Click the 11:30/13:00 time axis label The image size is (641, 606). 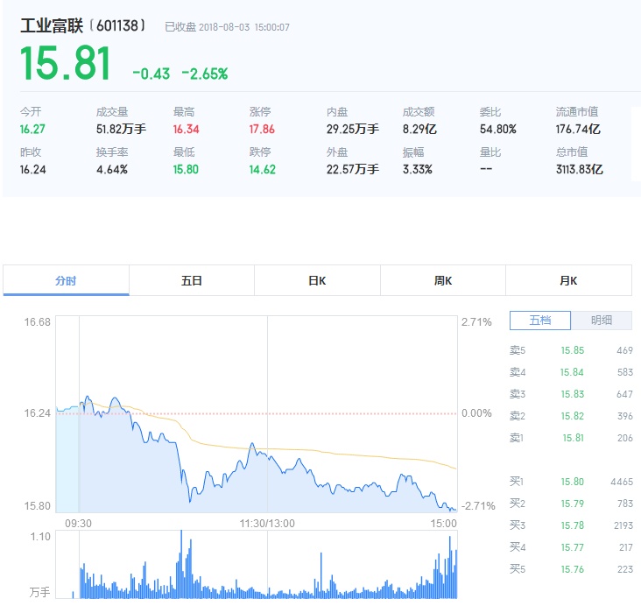pos(267,524)
